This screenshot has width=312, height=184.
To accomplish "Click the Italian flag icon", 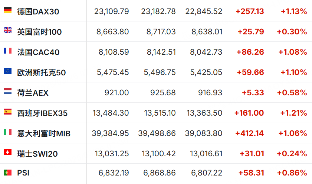I will coord(7,132).
